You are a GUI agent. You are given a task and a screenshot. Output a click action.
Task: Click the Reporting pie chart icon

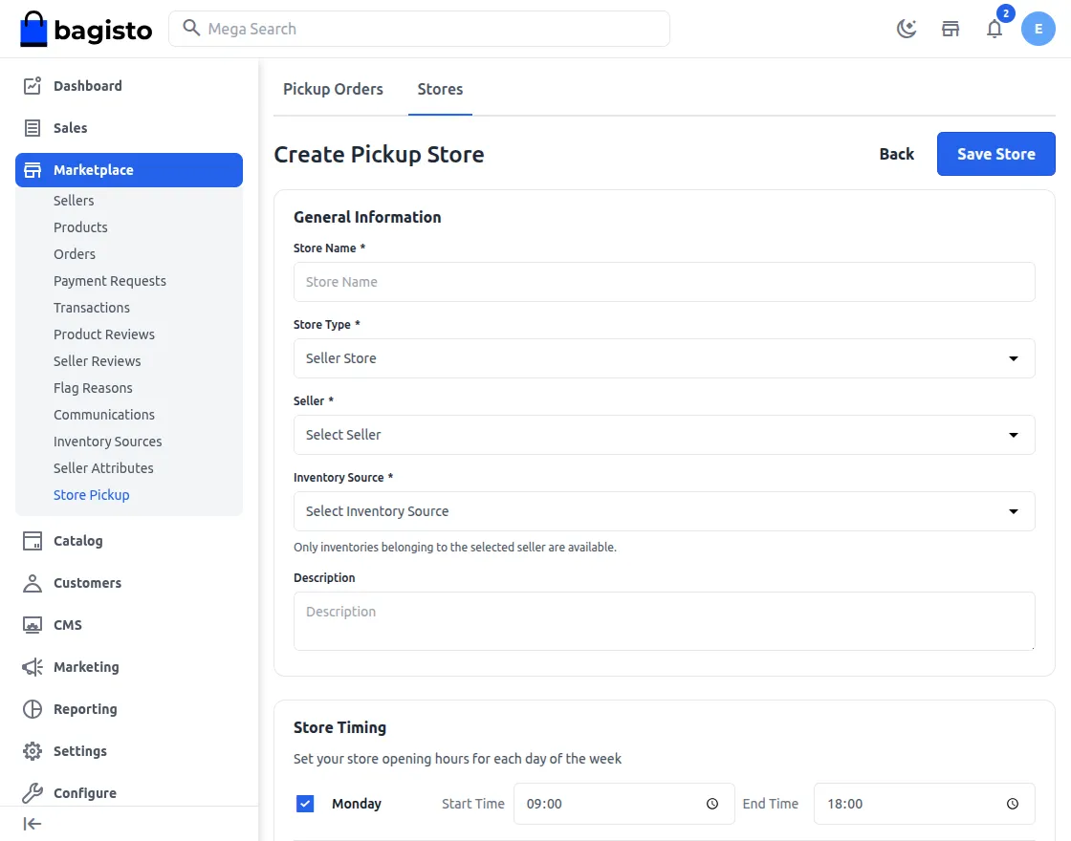click(33, 709)
